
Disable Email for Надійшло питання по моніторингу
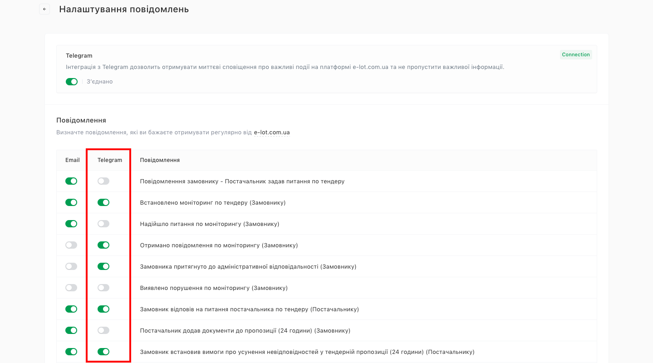click(71, 224)
